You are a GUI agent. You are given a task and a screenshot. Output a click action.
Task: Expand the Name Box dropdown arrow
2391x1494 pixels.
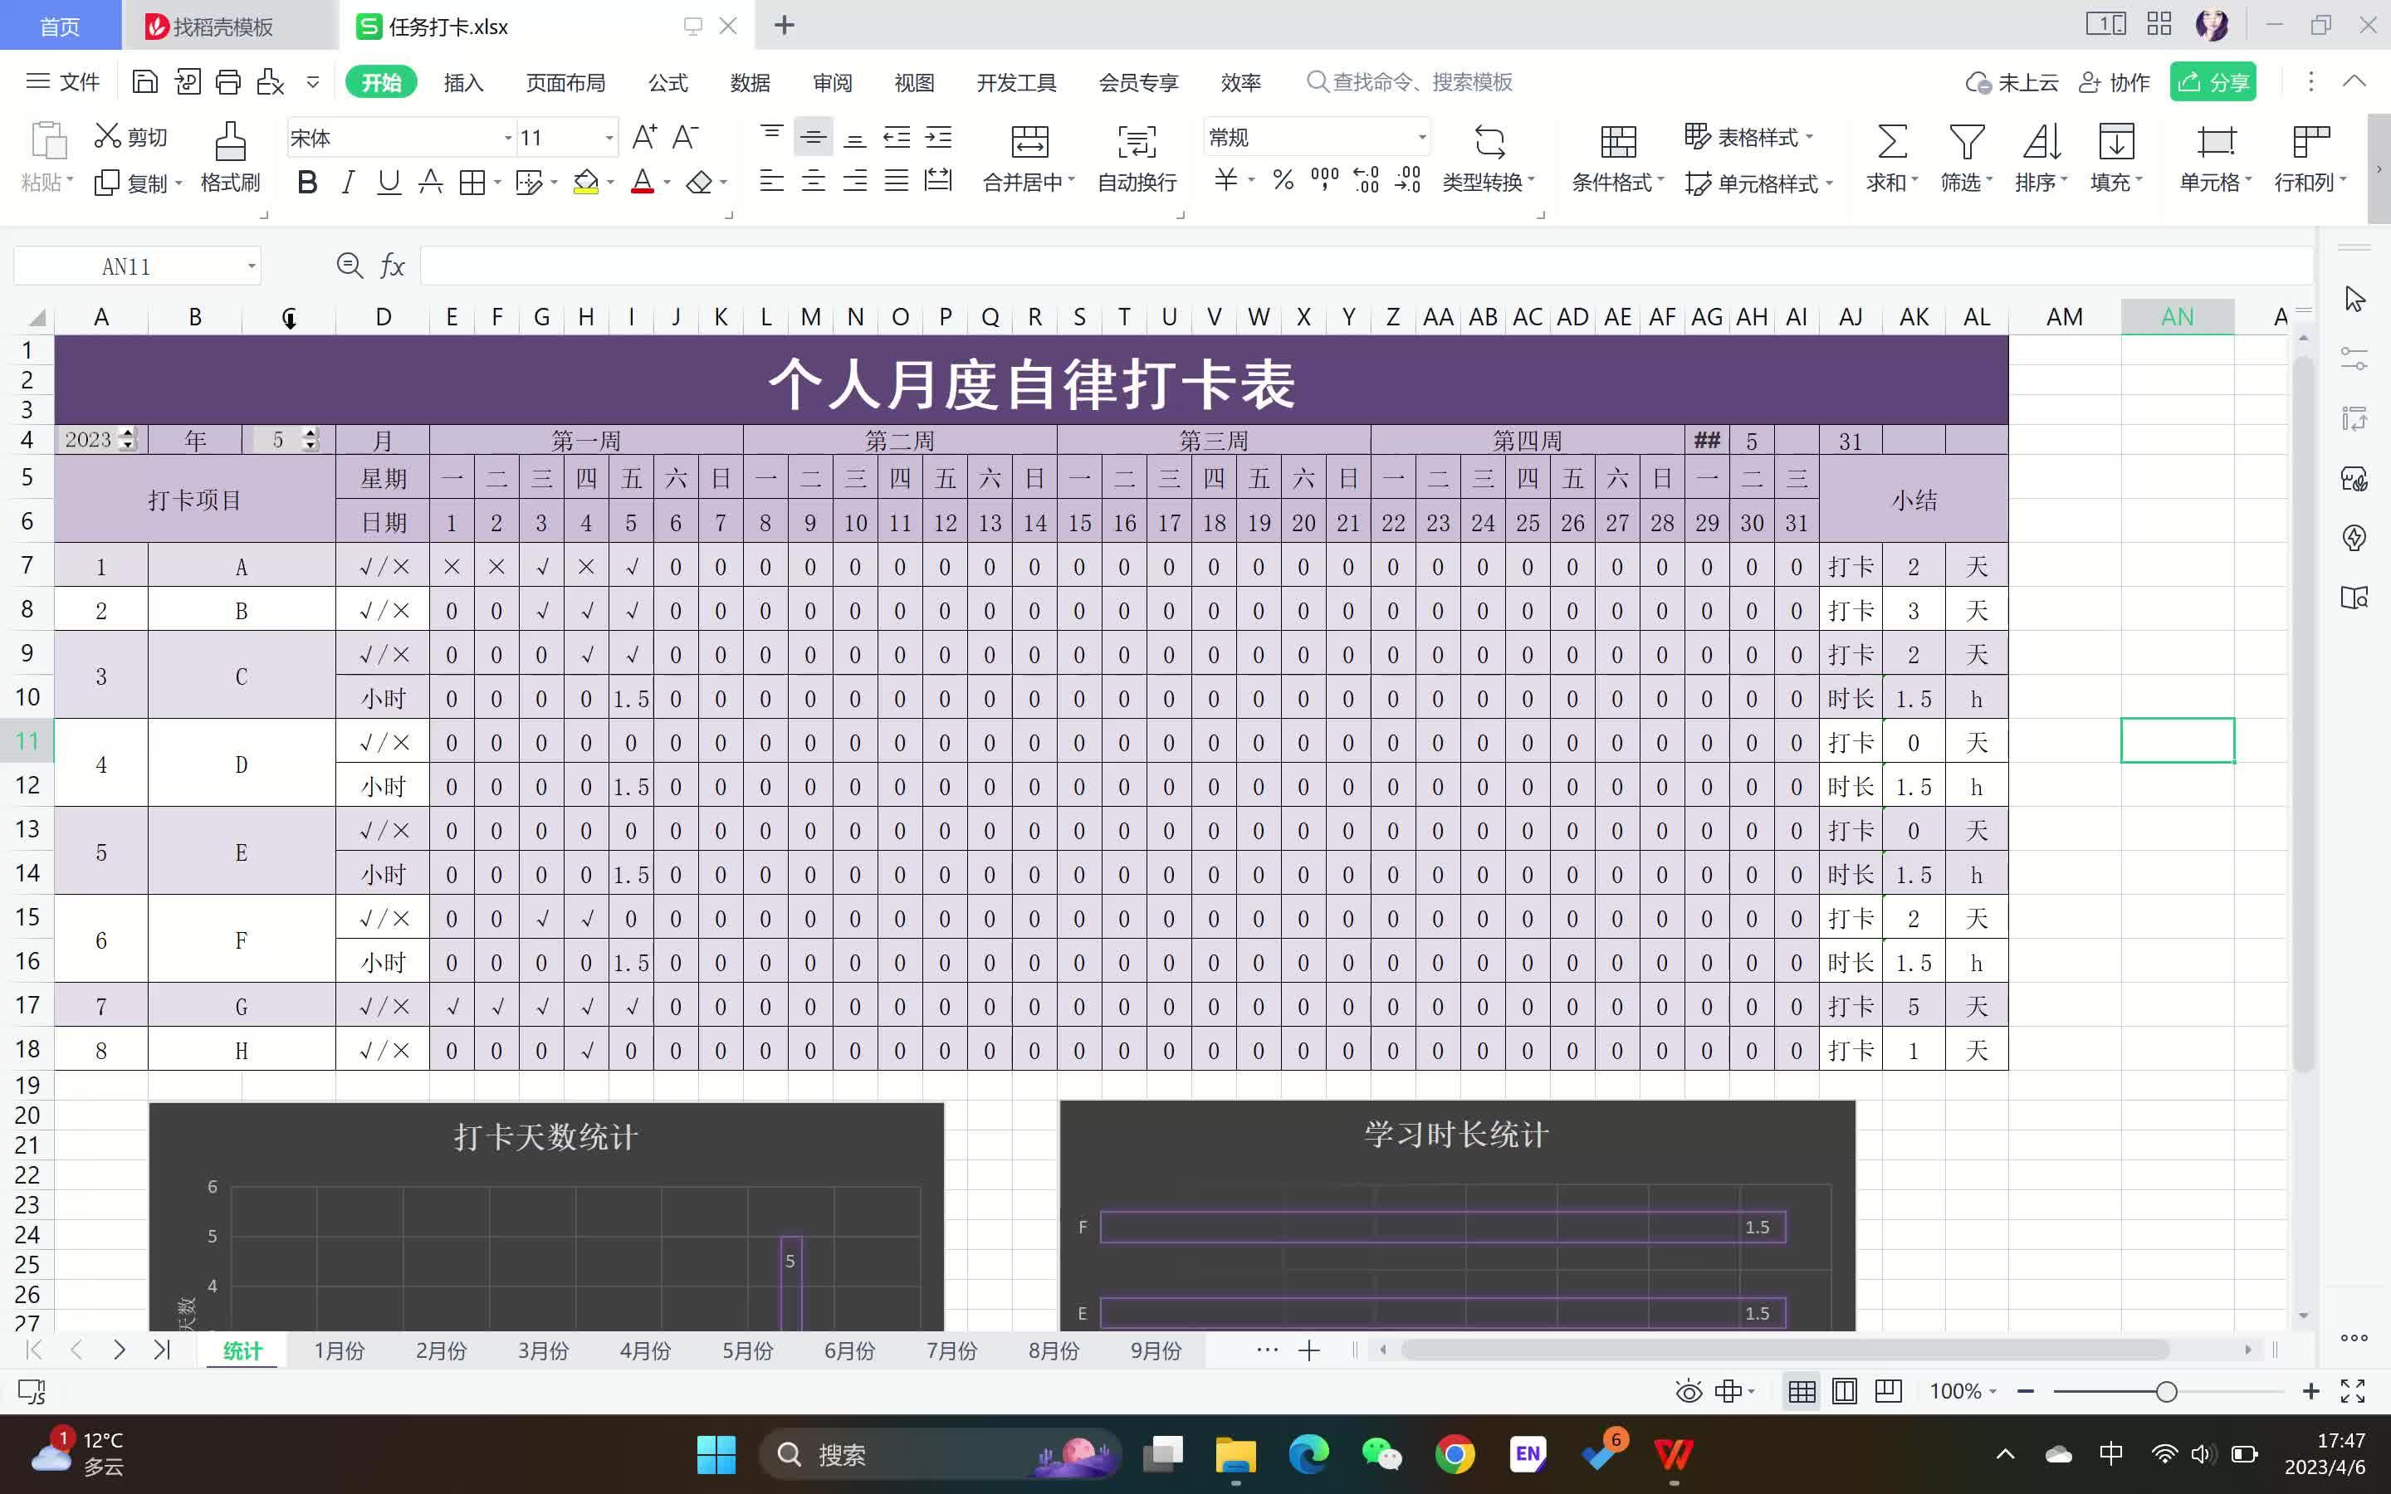(x=251, y=266)
